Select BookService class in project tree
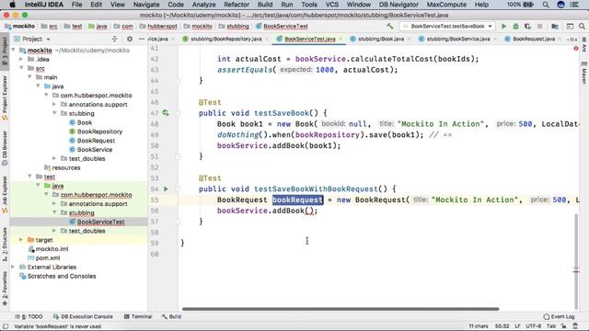This screenshot has width=589, height=331. tap(95, 149)
